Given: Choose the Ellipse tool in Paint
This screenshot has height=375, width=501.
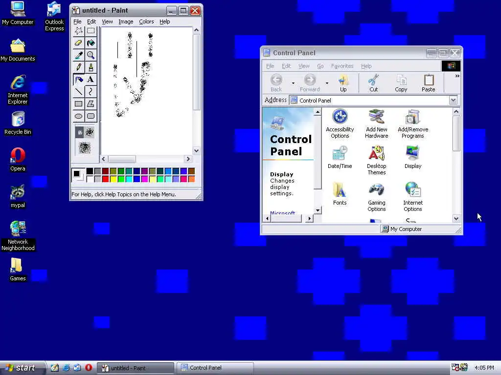Looking at the screenshot, I should (x=79, y=116).
